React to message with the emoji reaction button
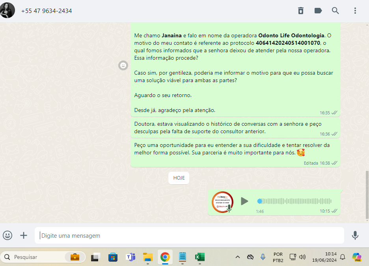Screen dimensions: 369x266 click(x=123, y=66)
